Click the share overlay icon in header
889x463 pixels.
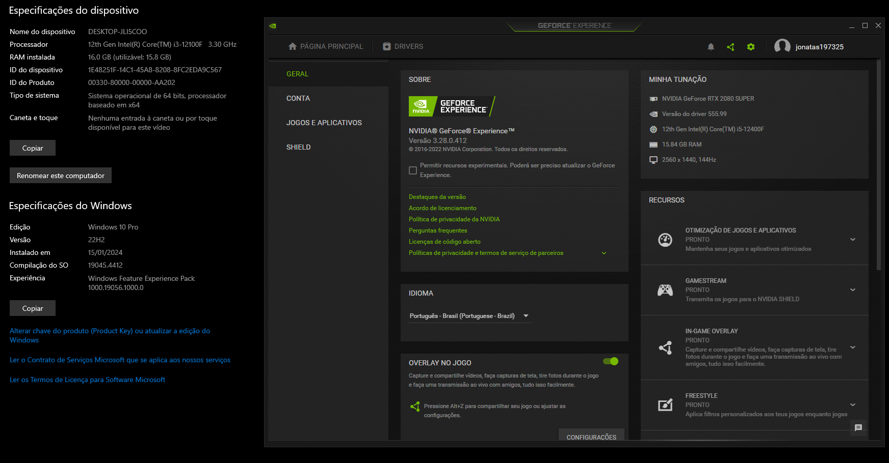(x=730, y=47)
